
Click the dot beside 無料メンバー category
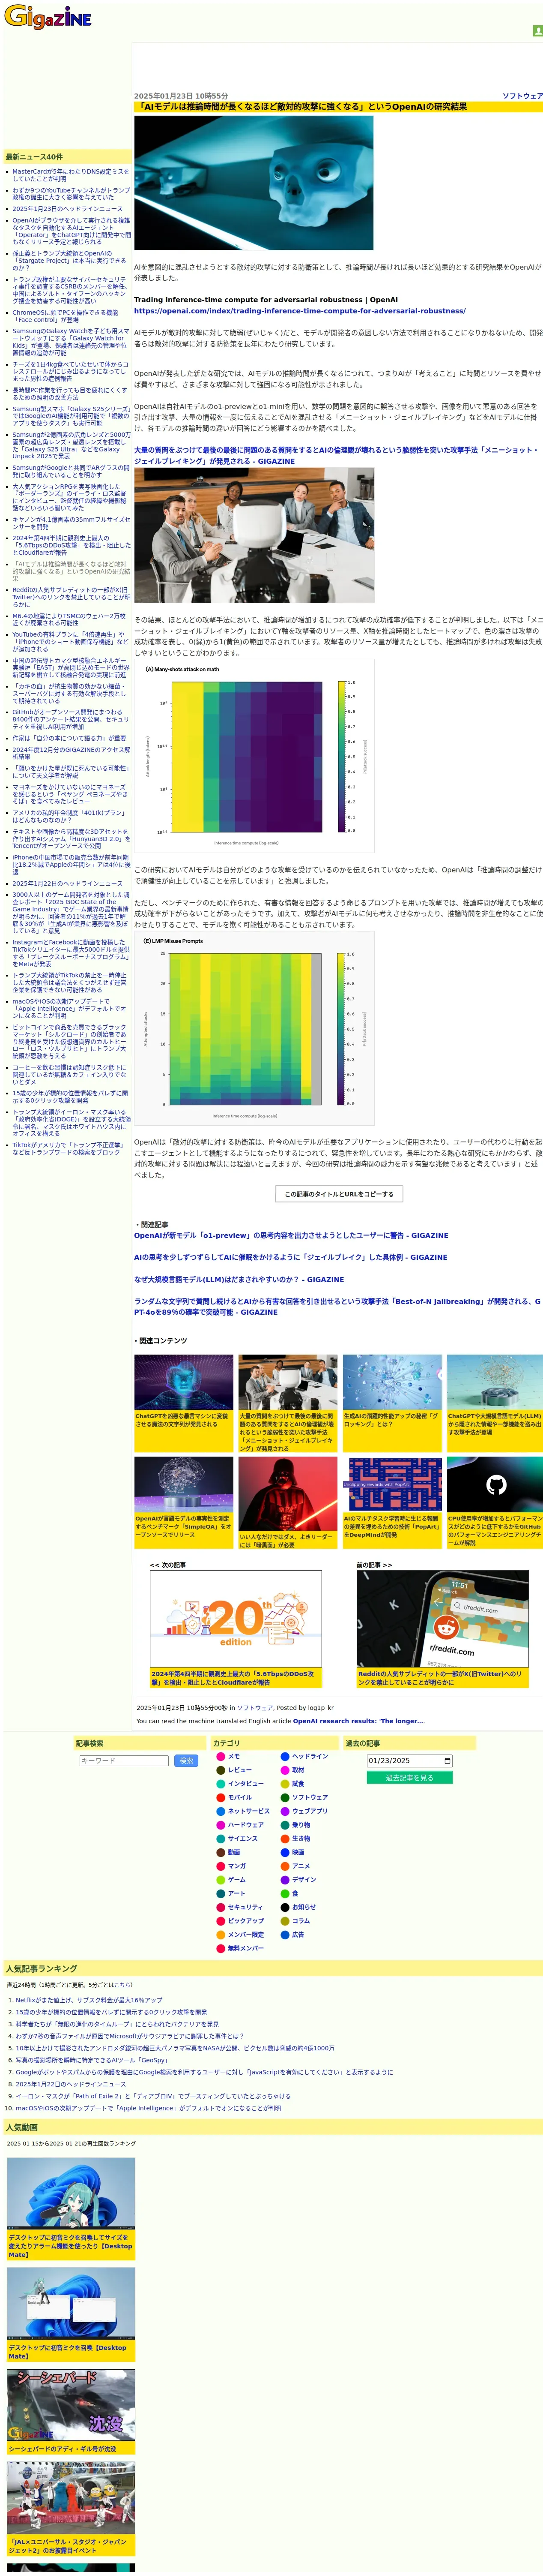coord(221,1948)
